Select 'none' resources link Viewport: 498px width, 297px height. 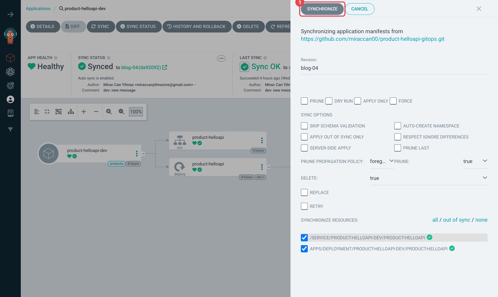[x=481, y=220]
